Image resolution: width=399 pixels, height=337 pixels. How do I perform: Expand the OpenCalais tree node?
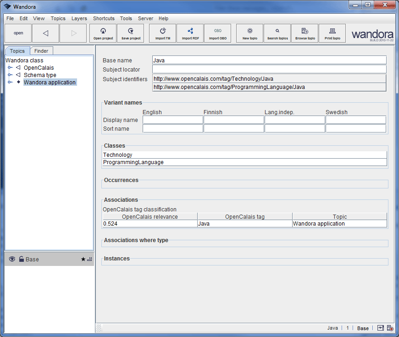[10, 67]
